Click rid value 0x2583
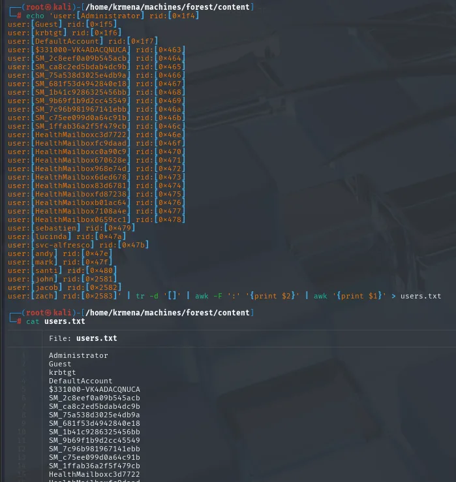 (x=99, y=296)
